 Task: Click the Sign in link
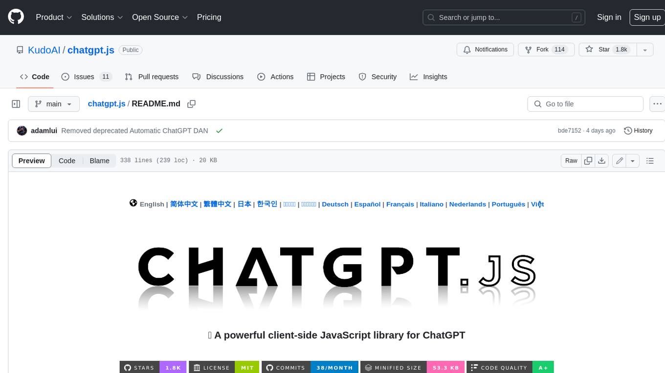pos(609,17)
